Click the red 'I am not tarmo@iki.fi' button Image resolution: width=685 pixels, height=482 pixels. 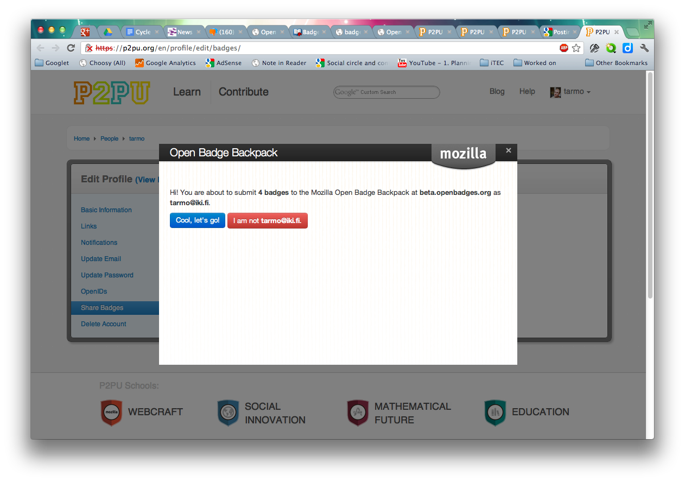click(268, 221)
